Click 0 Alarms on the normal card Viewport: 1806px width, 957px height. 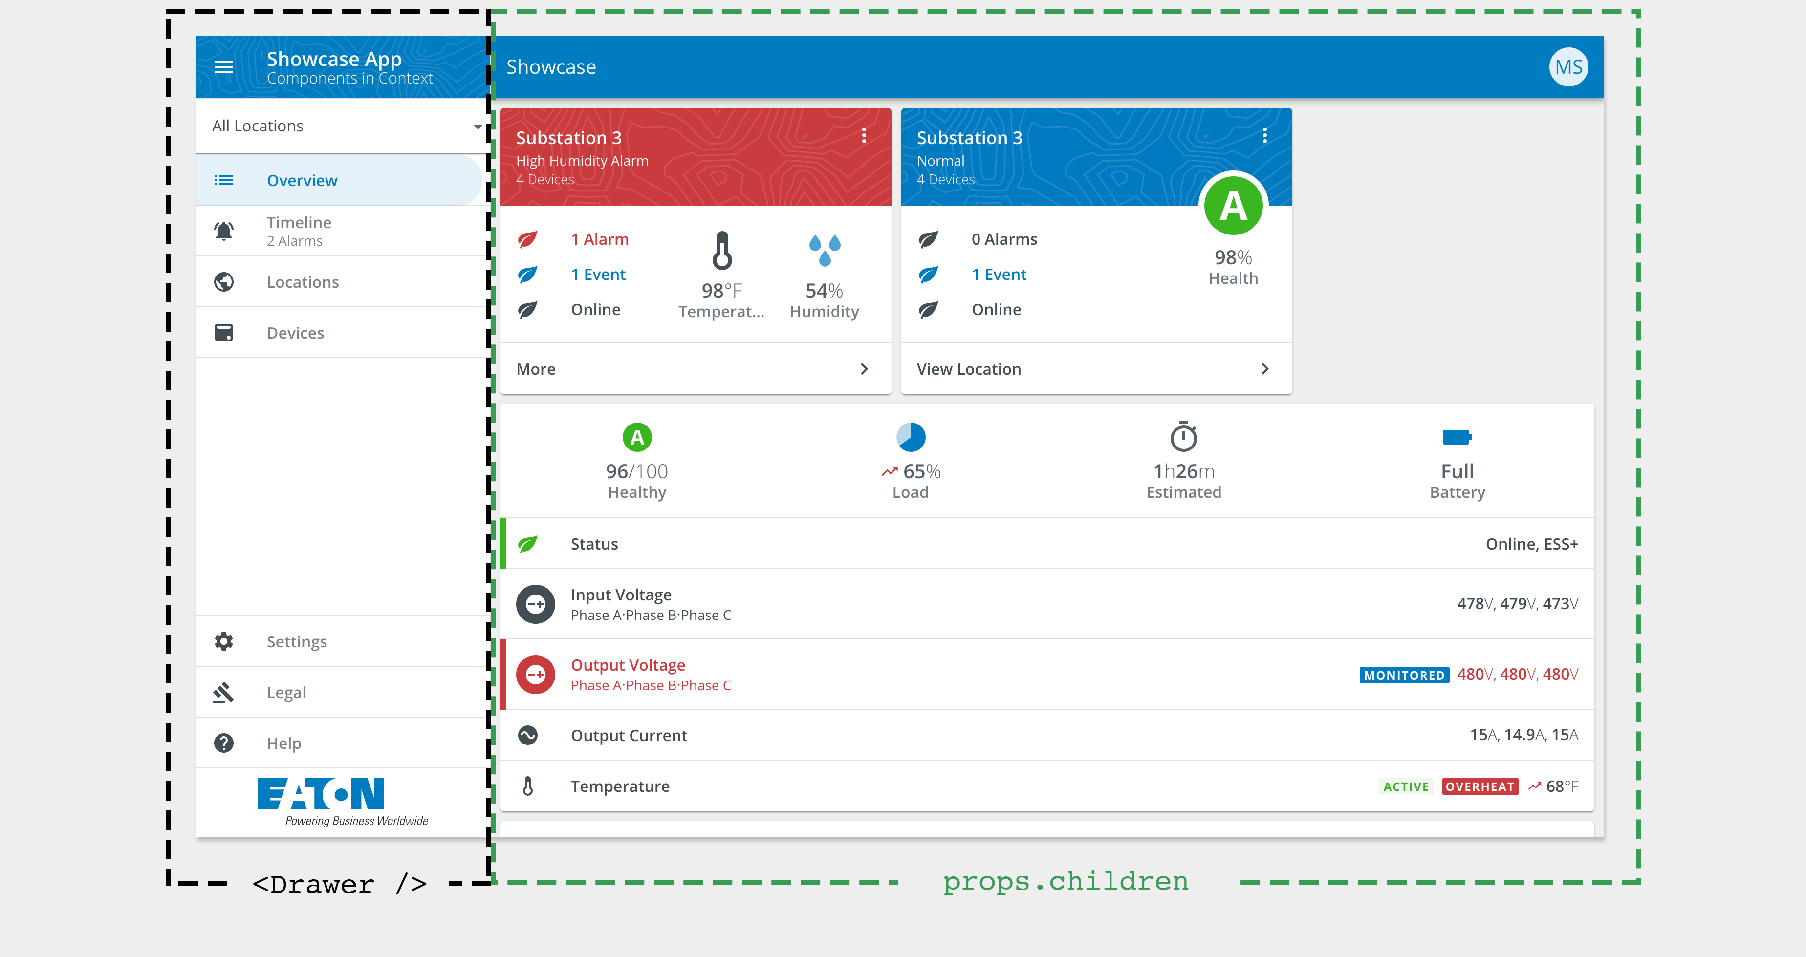1004,239
